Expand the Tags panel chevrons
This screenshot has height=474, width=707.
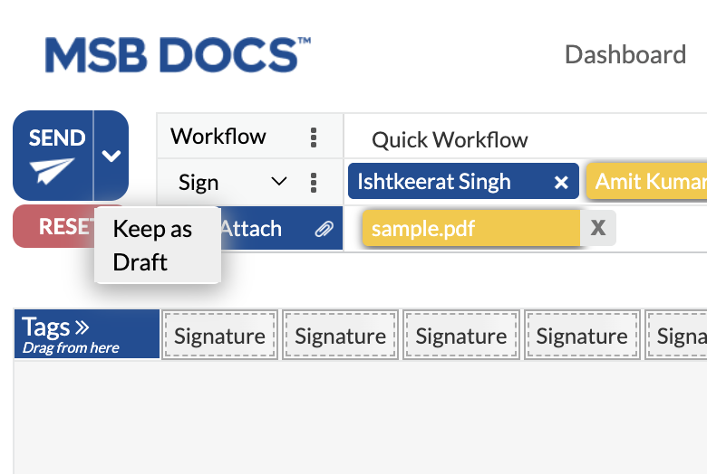click(81, 327)
